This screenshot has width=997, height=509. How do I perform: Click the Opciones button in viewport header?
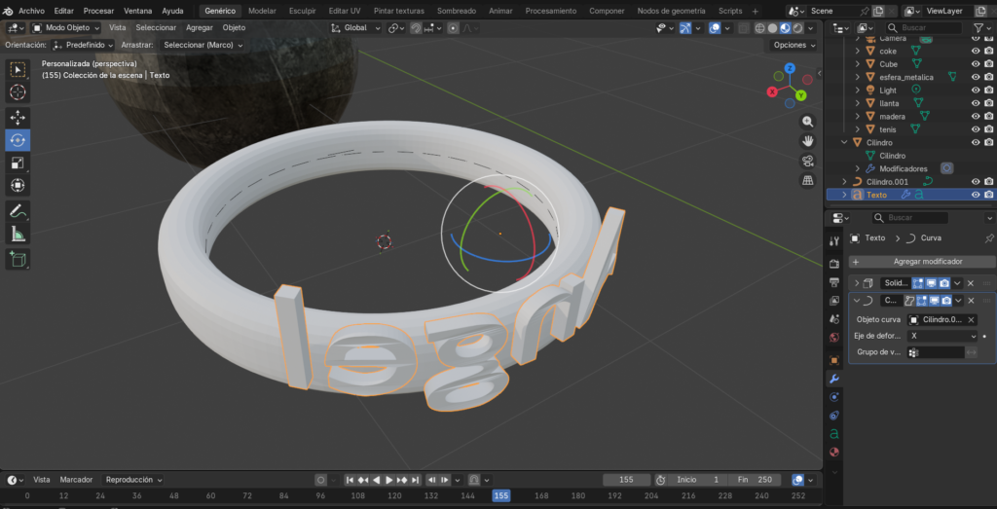(793, 45)
